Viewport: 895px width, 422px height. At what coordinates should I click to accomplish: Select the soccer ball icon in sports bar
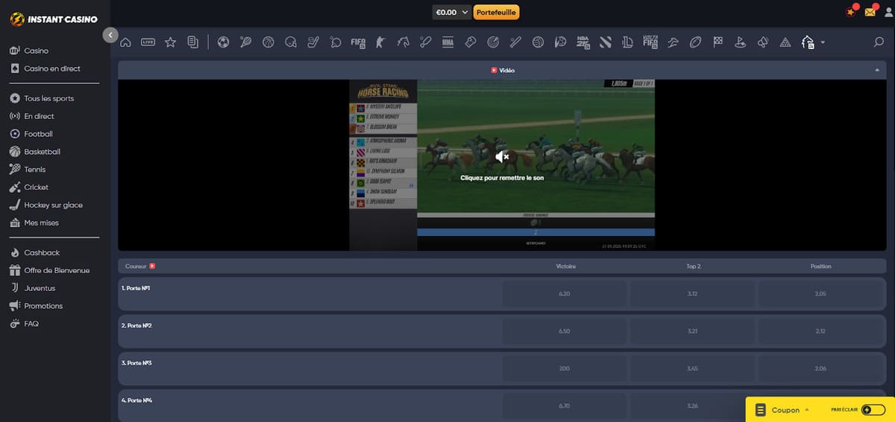(x=223, y=42)
